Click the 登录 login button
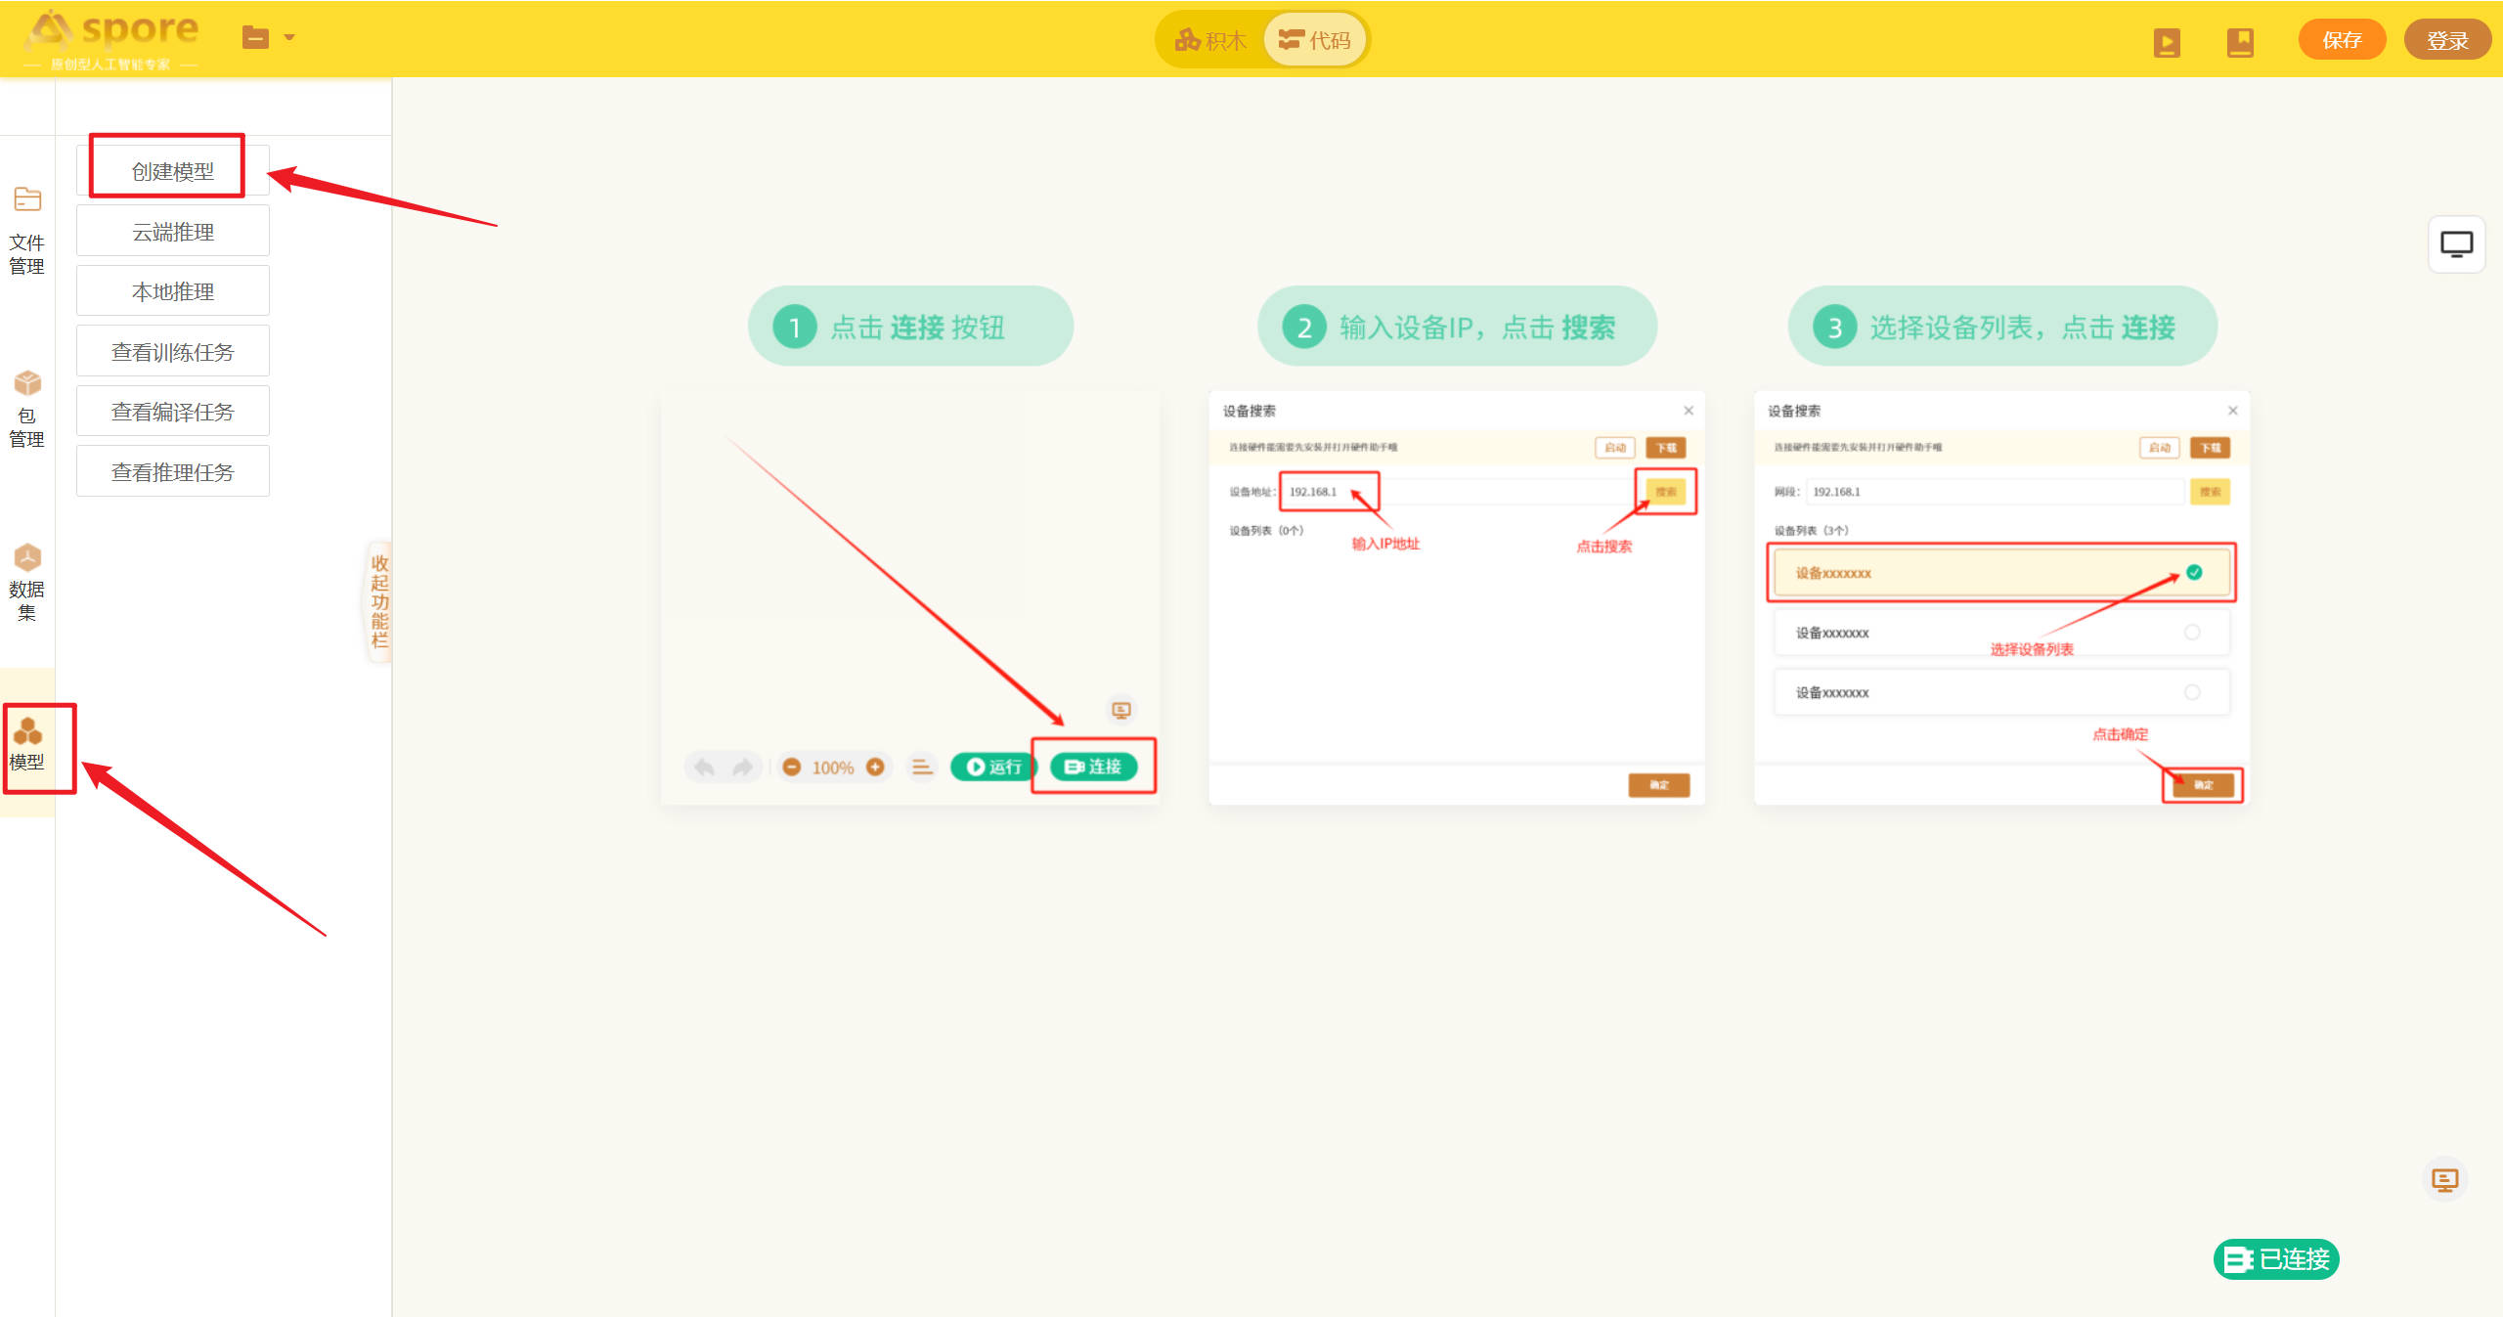Viewport: 2503px width, 1317px height. (2446, 40)
